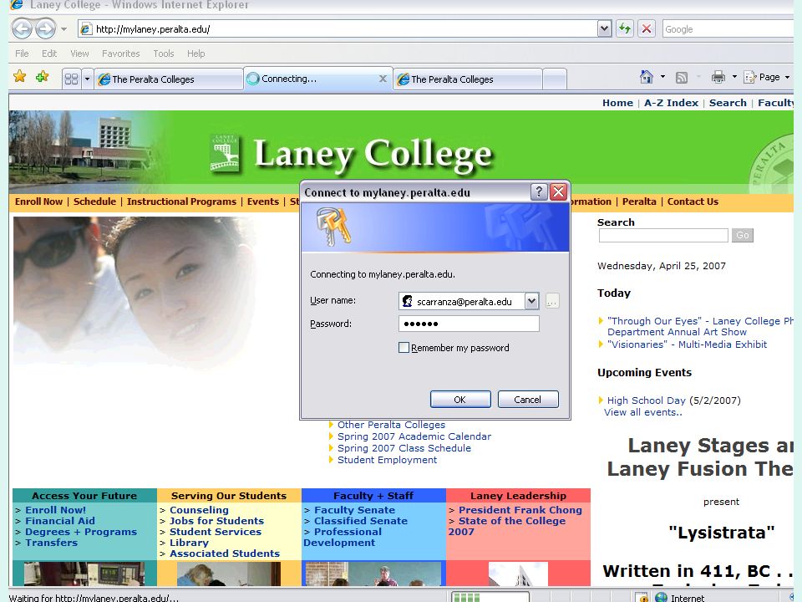Click the Quick Tabs grid icon
This screenshot has width=802, height=602.
71,79
